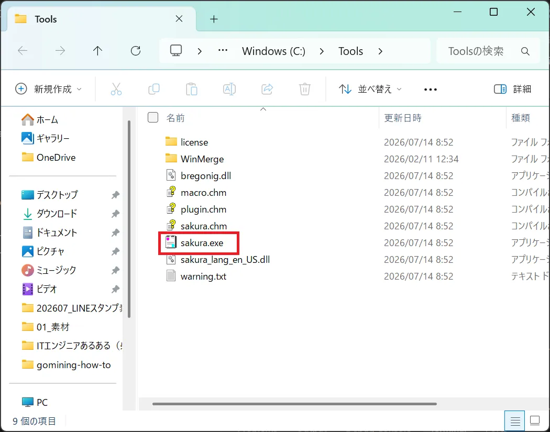
Task: Click the WinMerge folder icon
Action: click(x=171, y=159)
